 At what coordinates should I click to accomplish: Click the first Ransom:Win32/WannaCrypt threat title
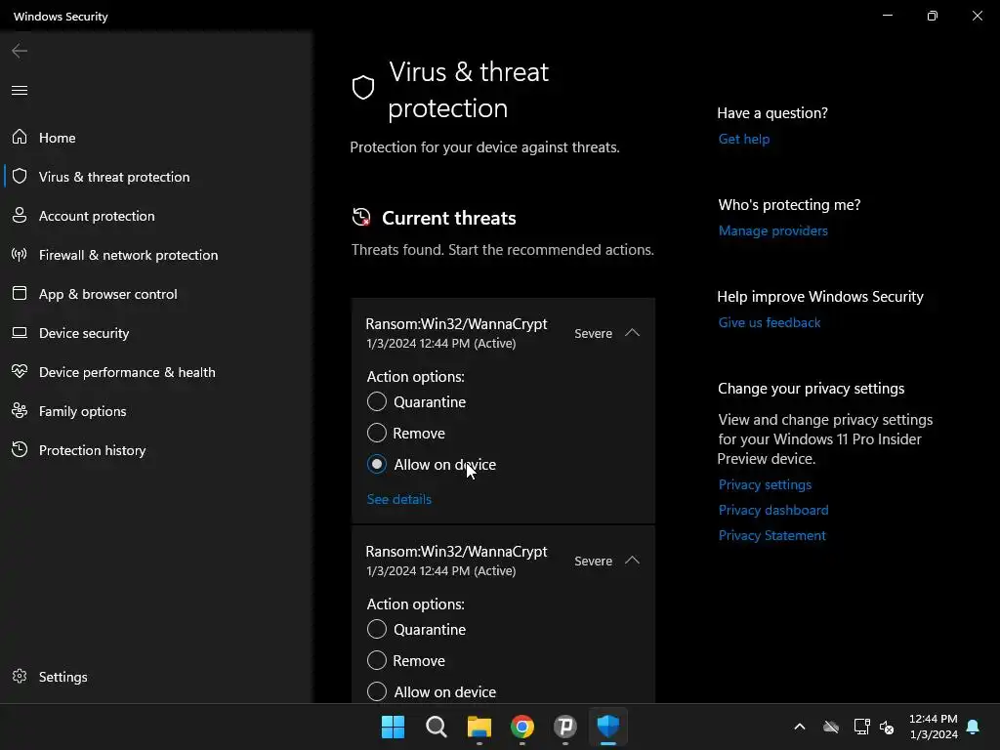coord(456,324)
